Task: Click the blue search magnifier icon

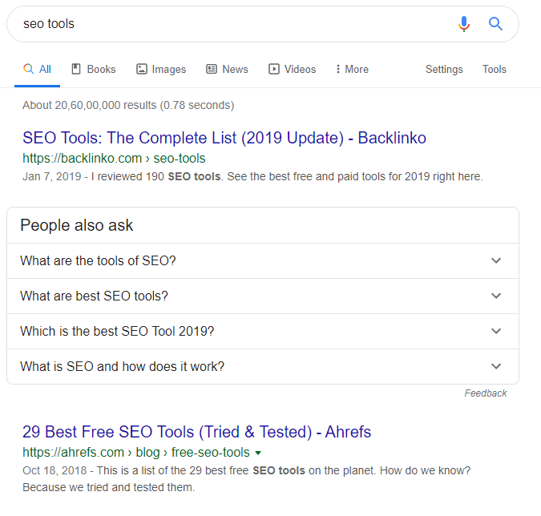Action: pyautogui.click(x=496, y=24)
